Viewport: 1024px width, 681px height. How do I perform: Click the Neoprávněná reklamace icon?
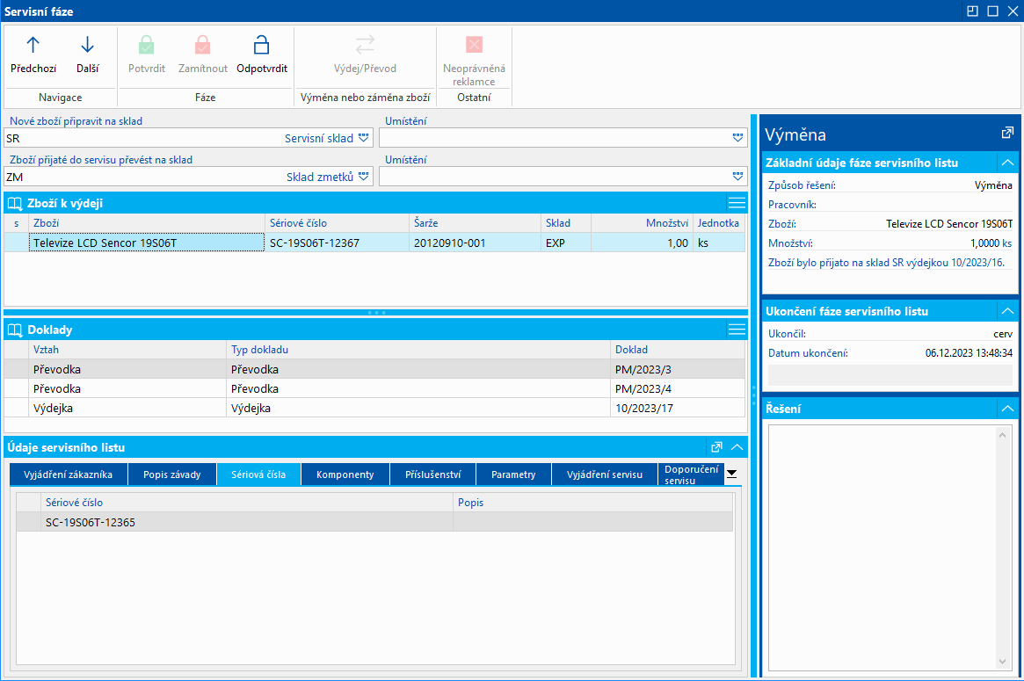(474, 45)
